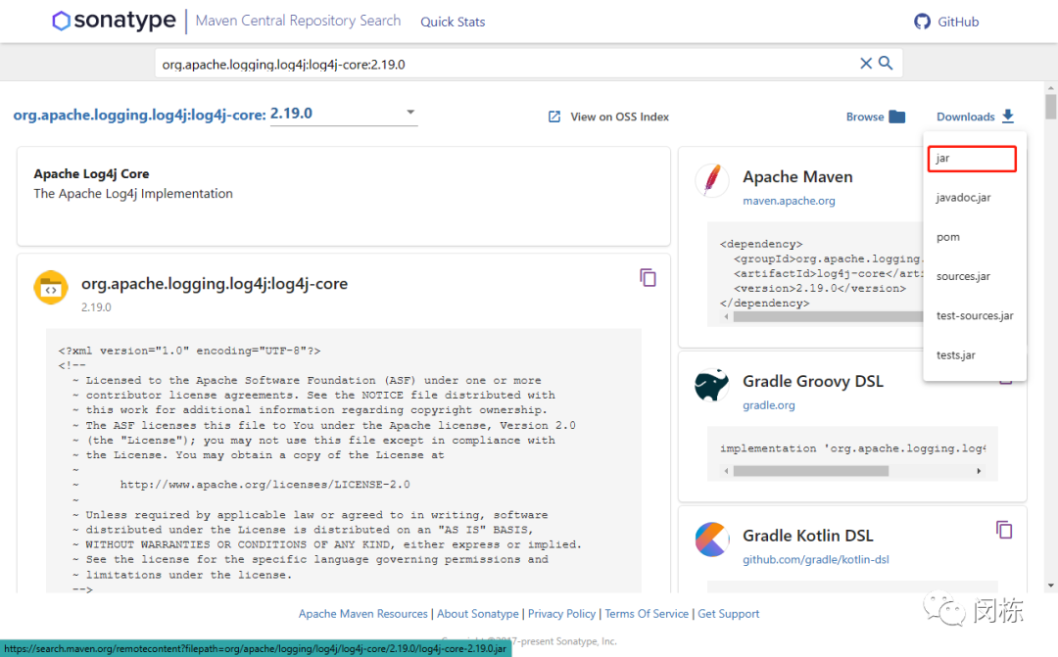Select javadoc.jar from the Downloads menu
The height and width of the screenshot is (657, 1058).
pyautogui.click(x=963, y=198)
